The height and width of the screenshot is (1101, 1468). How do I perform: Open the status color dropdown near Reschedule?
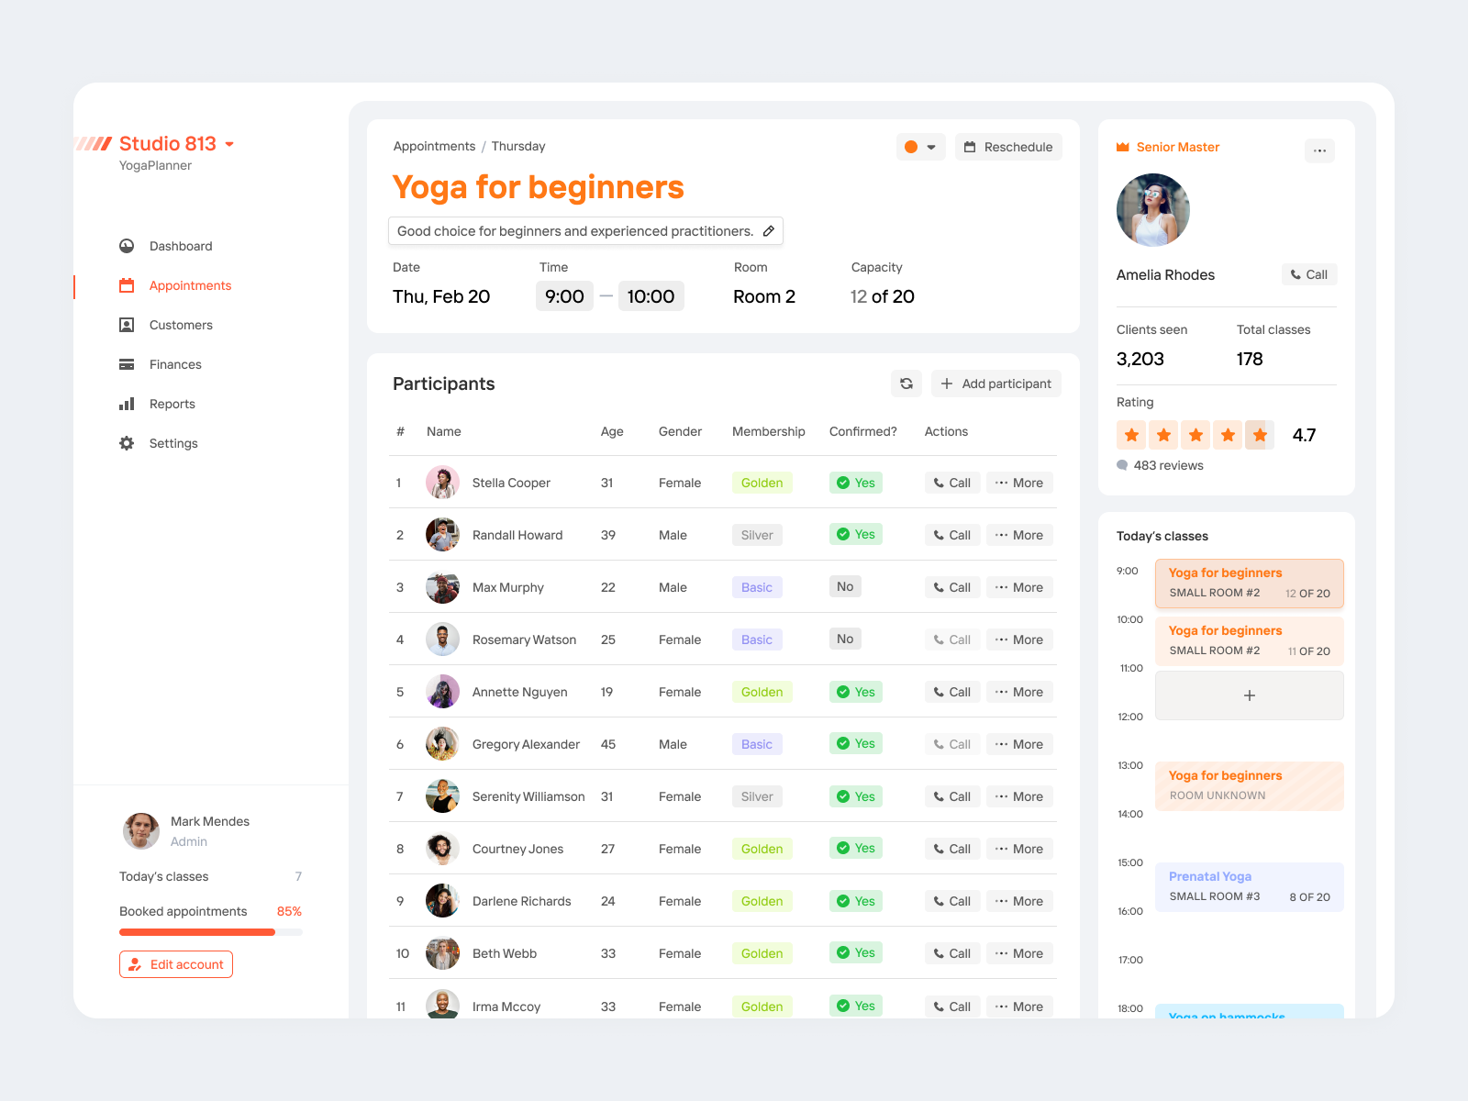click(x=920, y=147)
